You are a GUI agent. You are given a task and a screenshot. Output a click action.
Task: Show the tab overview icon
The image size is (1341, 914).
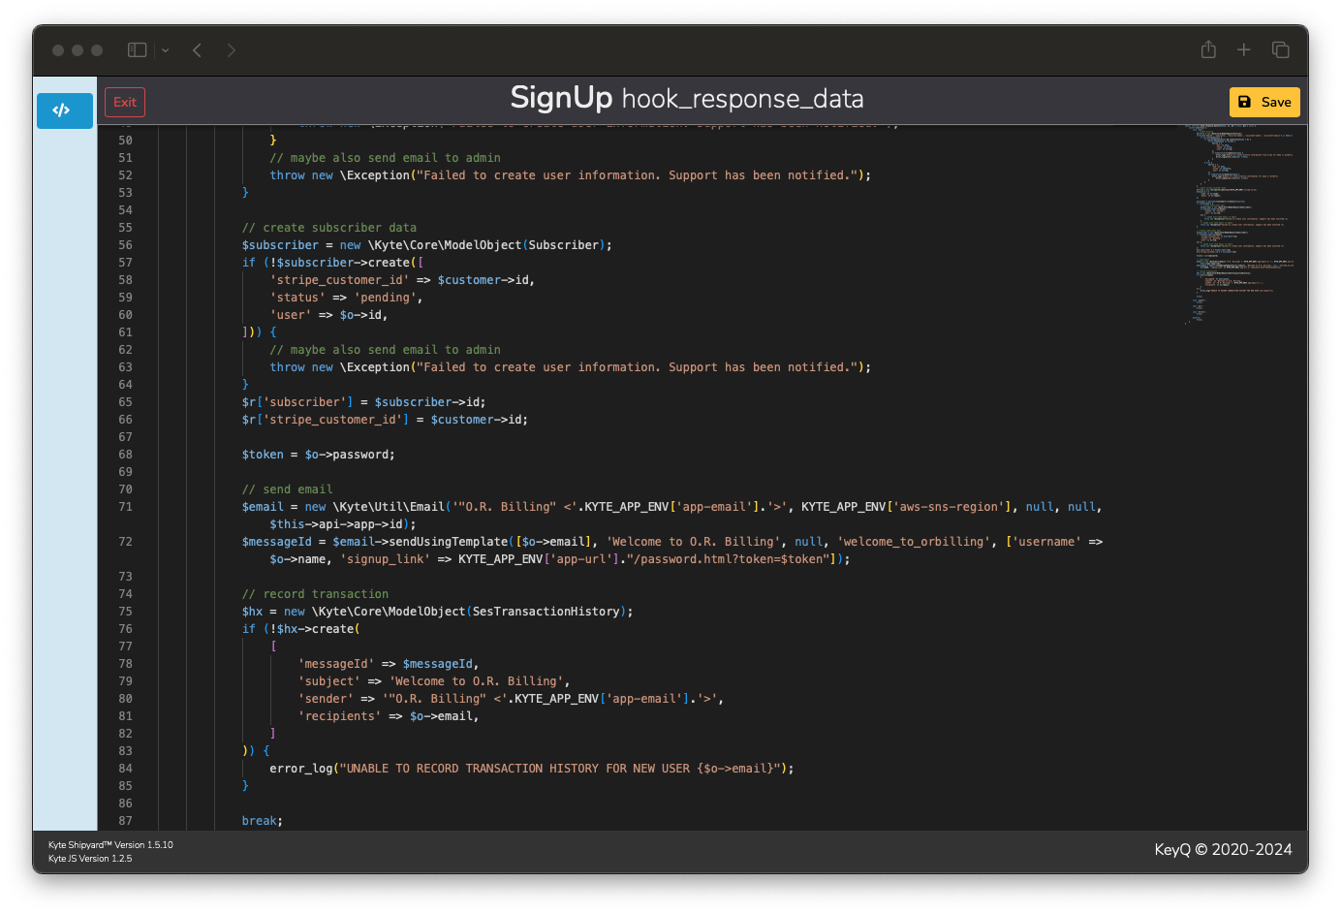click(1281, 49)
